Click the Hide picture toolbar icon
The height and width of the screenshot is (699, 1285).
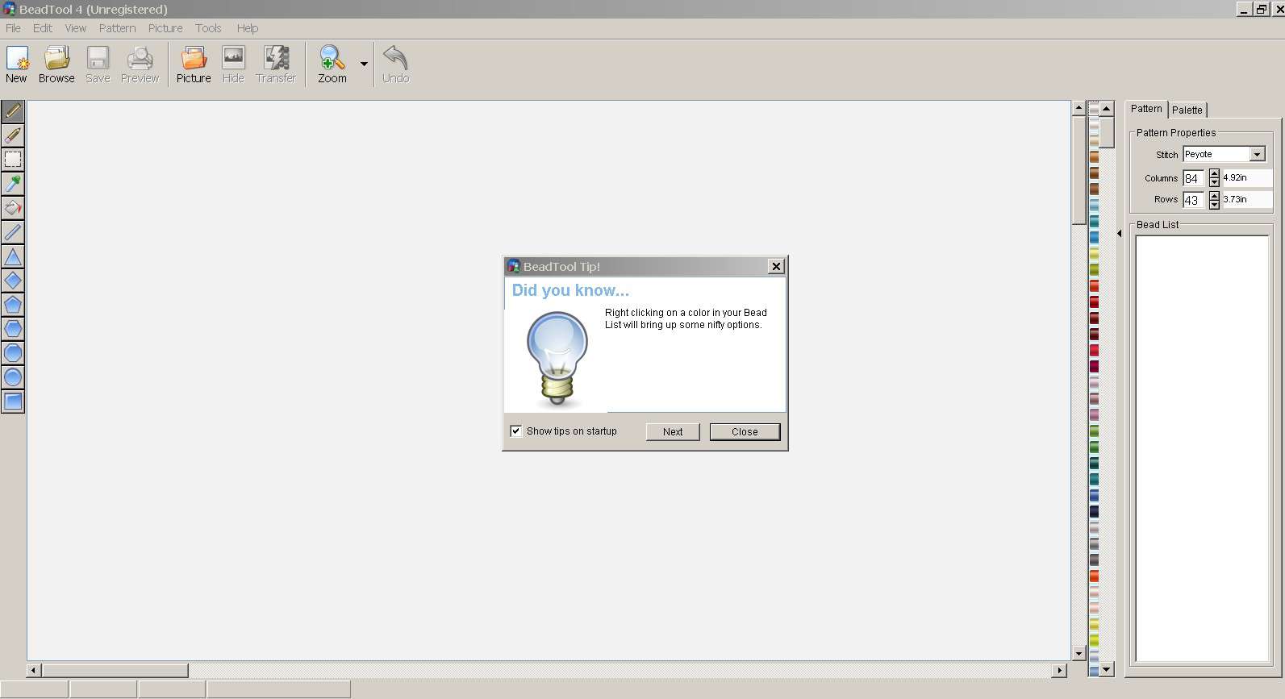233,64
